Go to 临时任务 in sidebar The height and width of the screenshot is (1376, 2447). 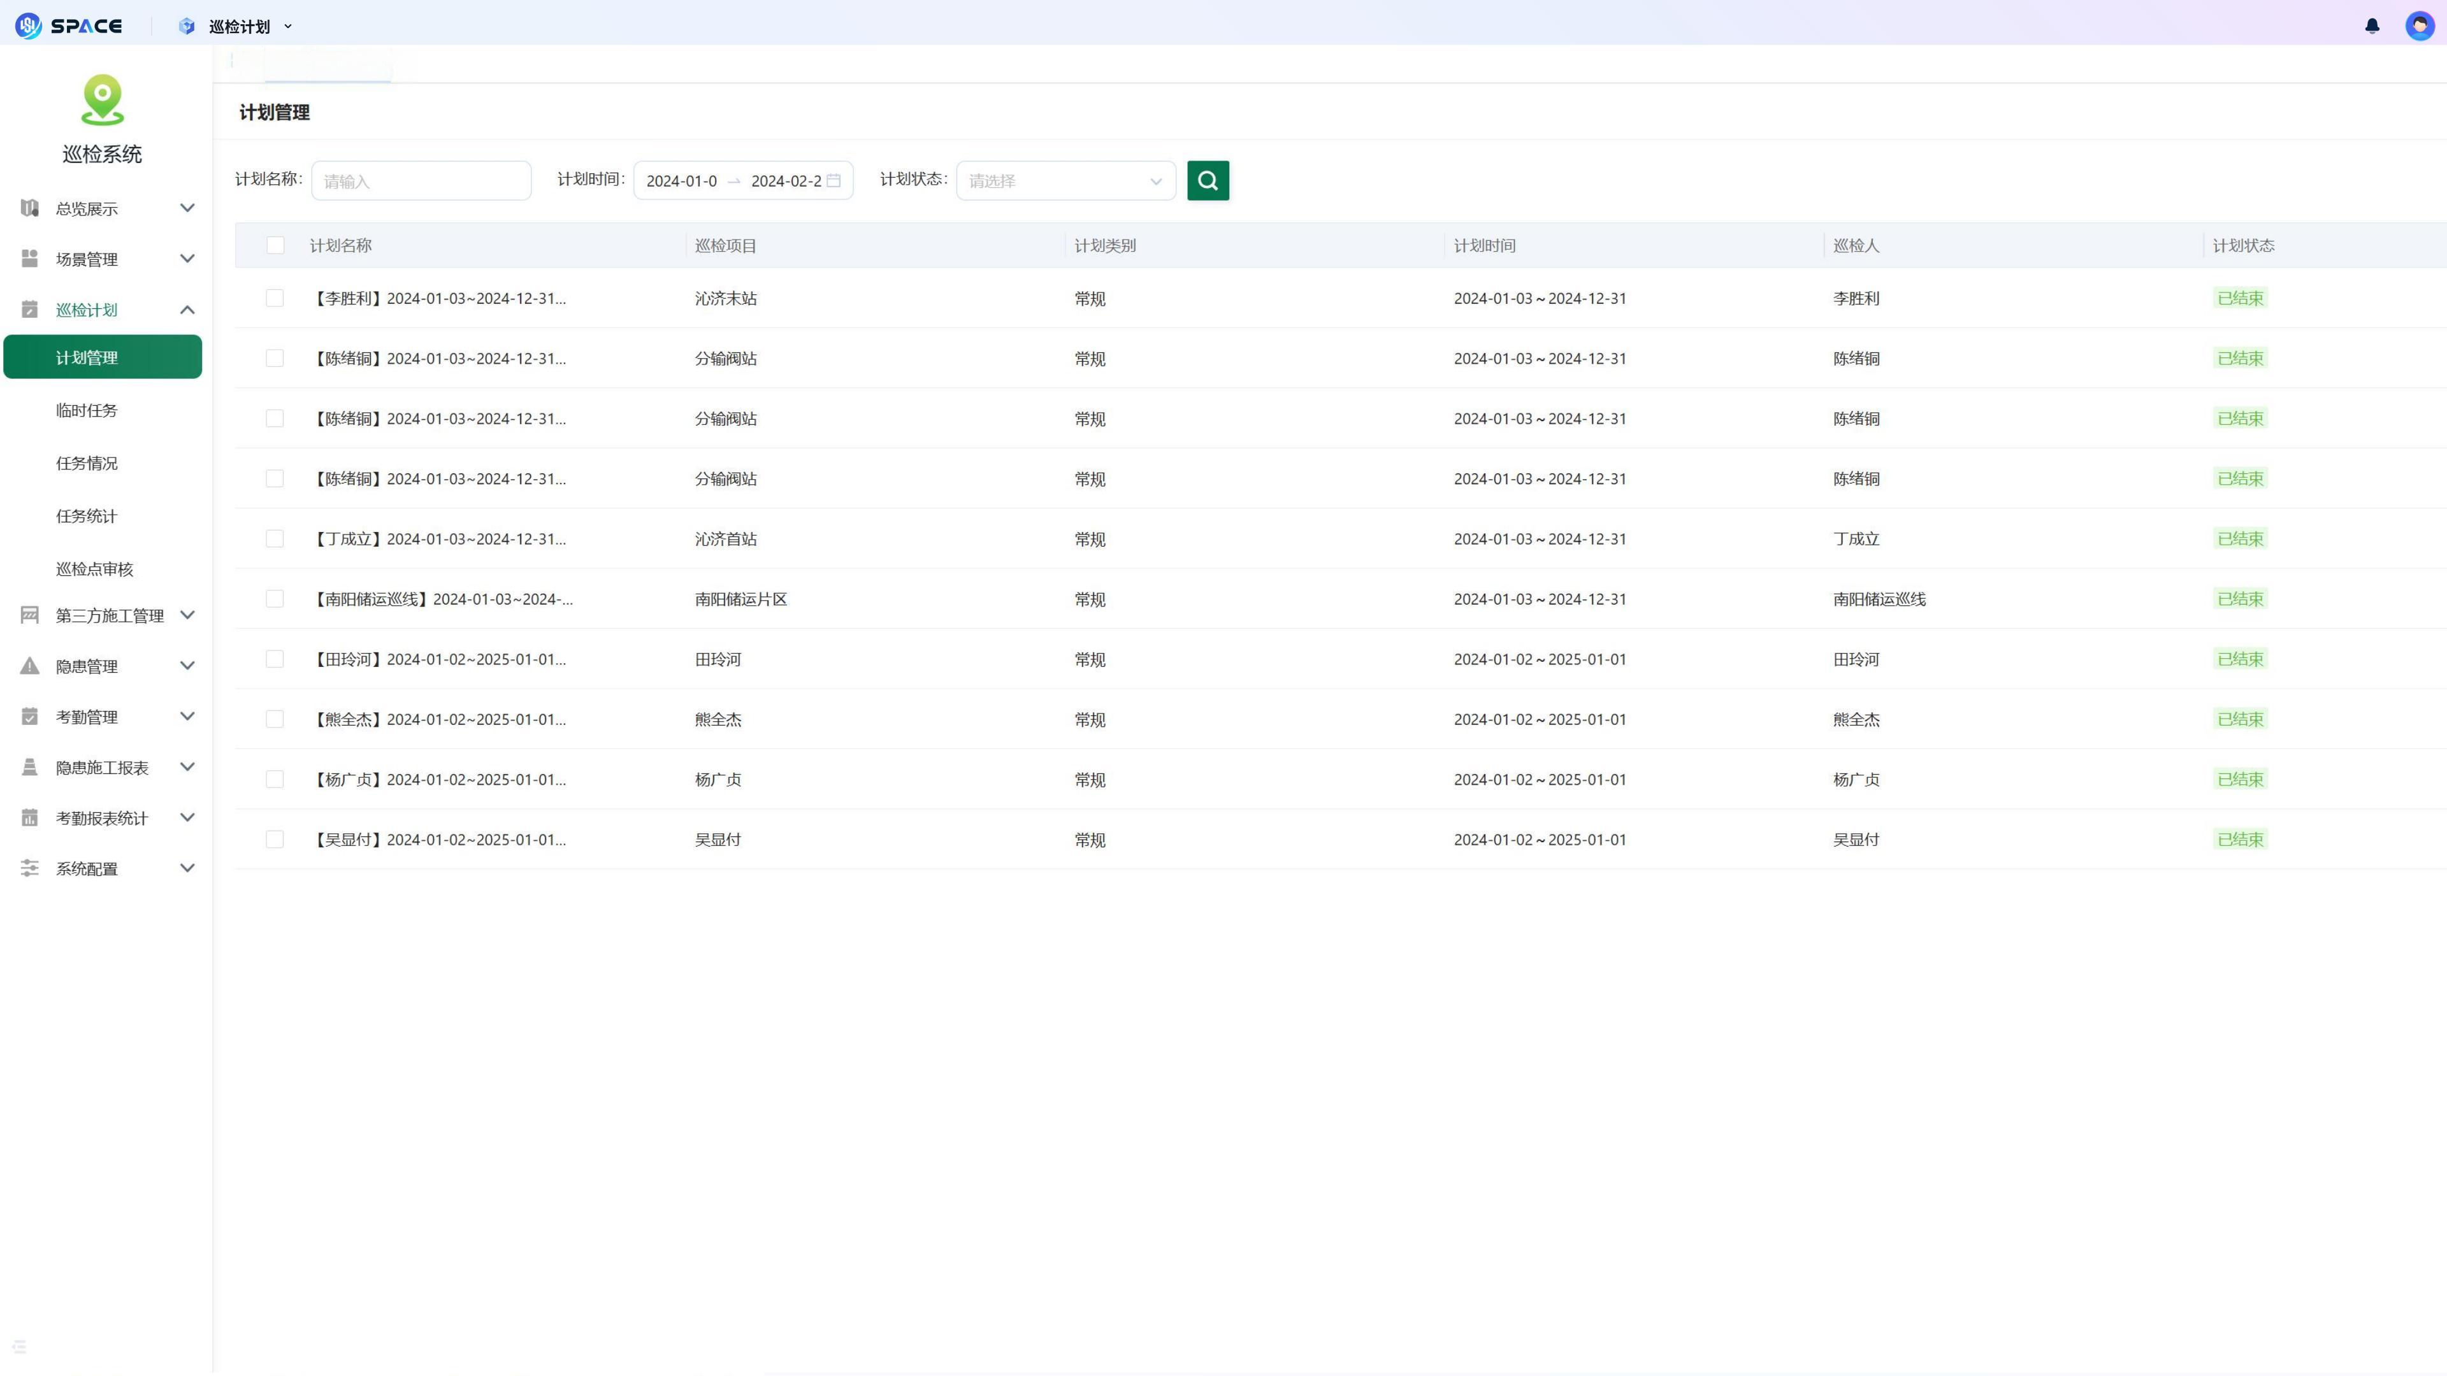pos(87,410)
